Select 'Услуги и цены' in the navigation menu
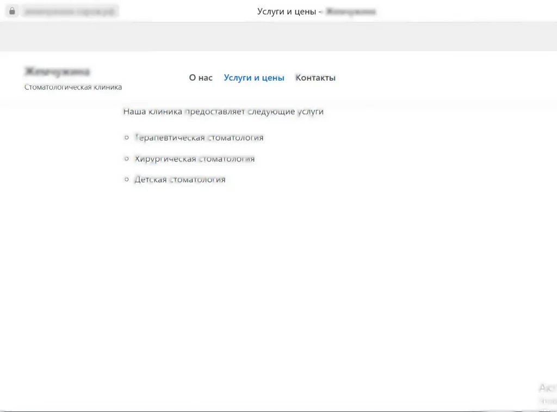This screenshot has height=412, width=557. tap(254, 78)
